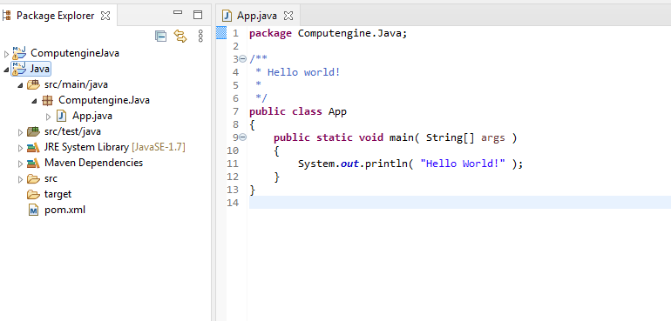671x321 pixels.
Task: Expand the src folder node
Action: [x=20, y=179]
